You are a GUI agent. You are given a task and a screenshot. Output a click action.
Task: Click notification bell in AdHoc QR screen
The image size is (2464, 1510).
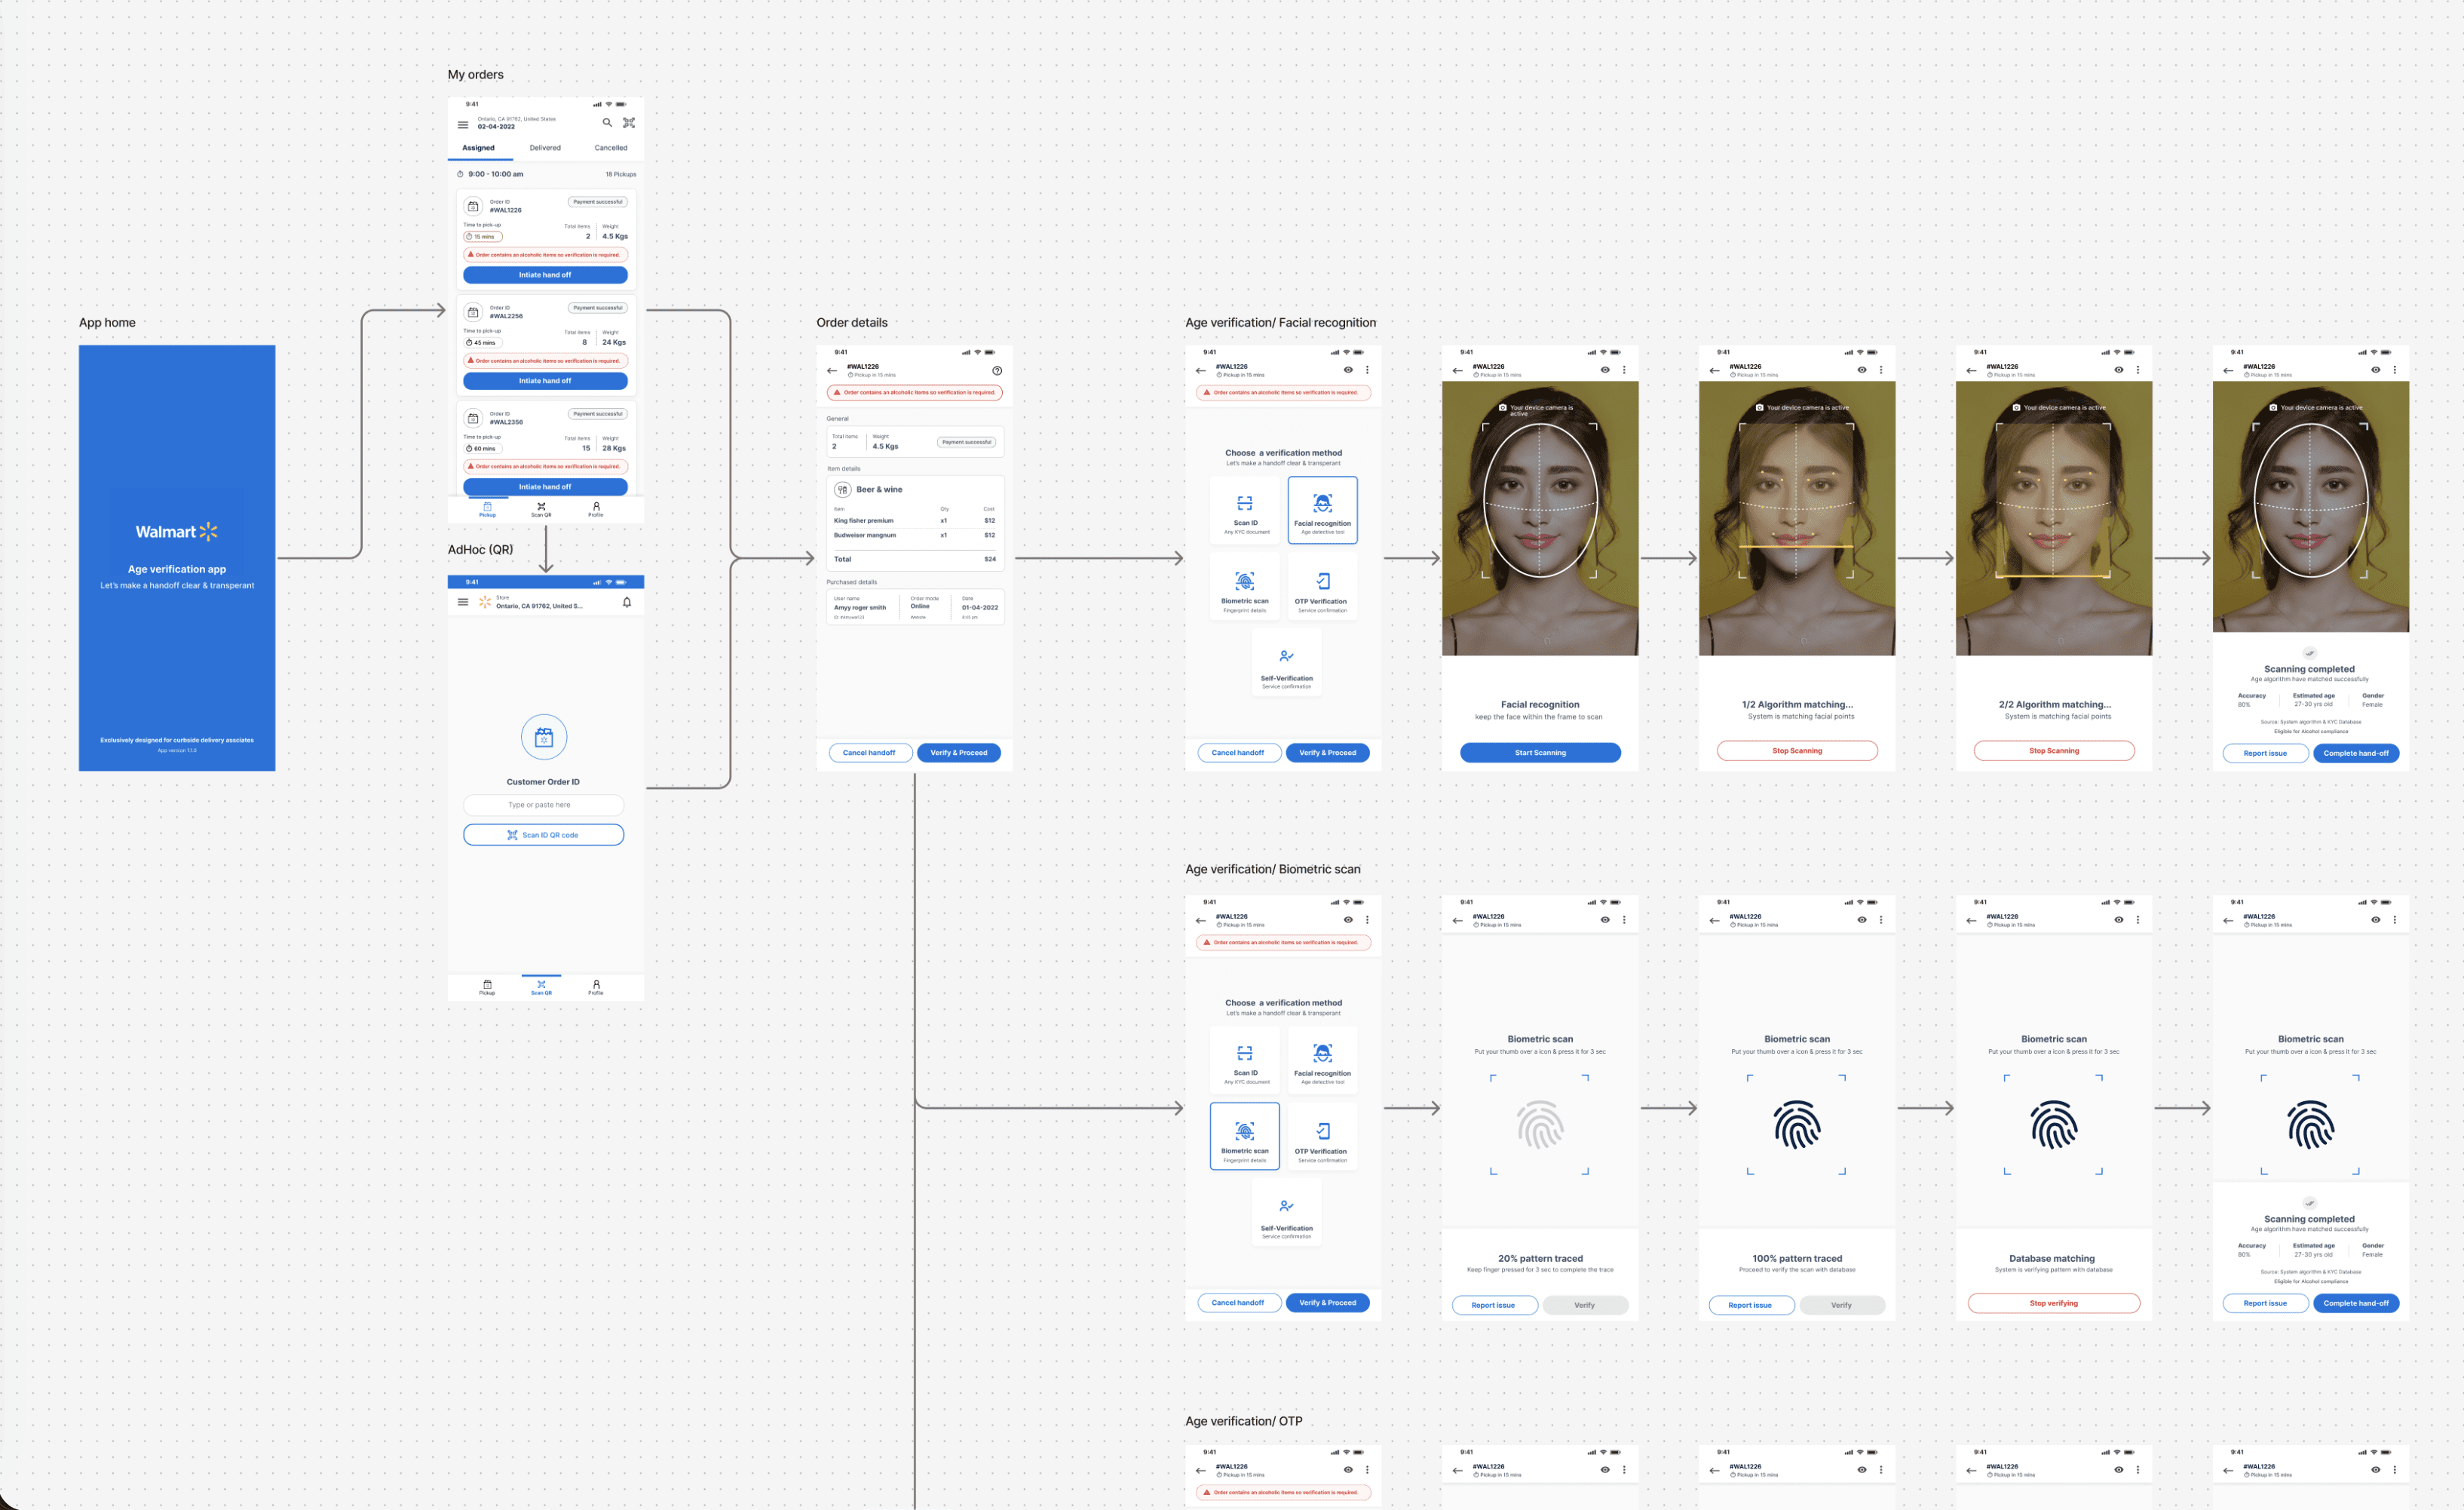[627, 603]
